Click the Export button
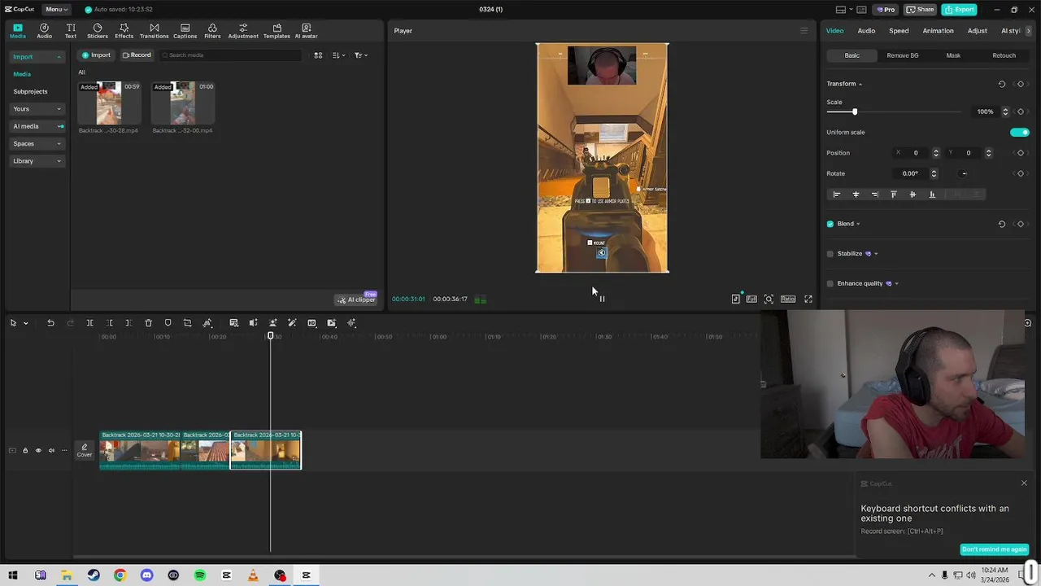Image resolution: width=1041 pixels, height=586 pixels. (x=959, y=9)
